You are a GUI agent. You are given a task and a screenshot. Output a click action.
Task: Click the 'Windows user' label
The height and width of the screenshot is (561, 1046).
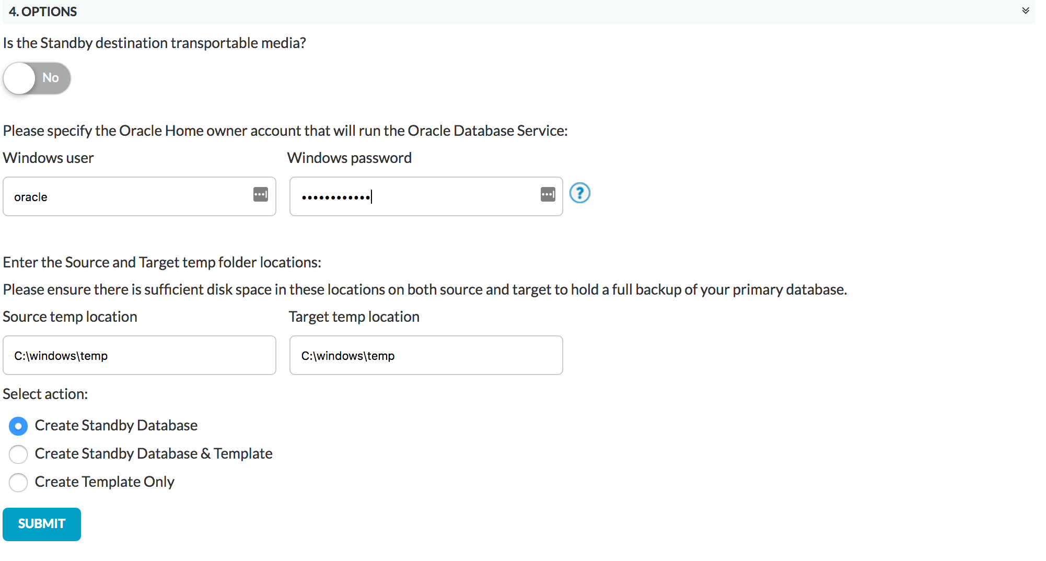point(48,158)
